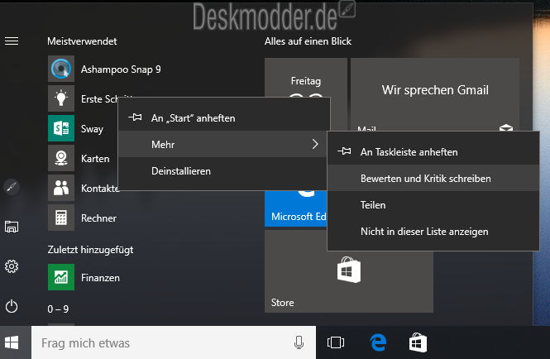The height and width of the screenshot is (359, 550).
Task: Select Teilen in the submenu
Action: 433,205
